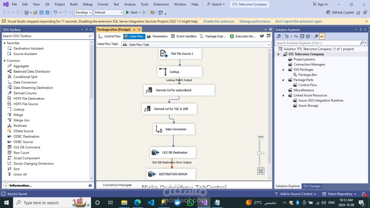Open the Solution Explorer search options dropdown
Image resolution: width=370 pixels, height=208 pixels.
366,43
